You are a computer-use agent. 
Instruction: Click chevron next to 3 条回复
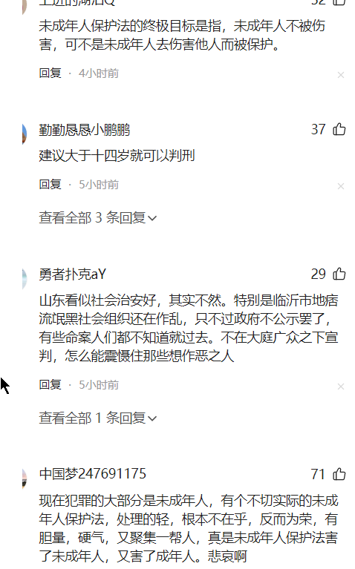(x=152, y=218)
